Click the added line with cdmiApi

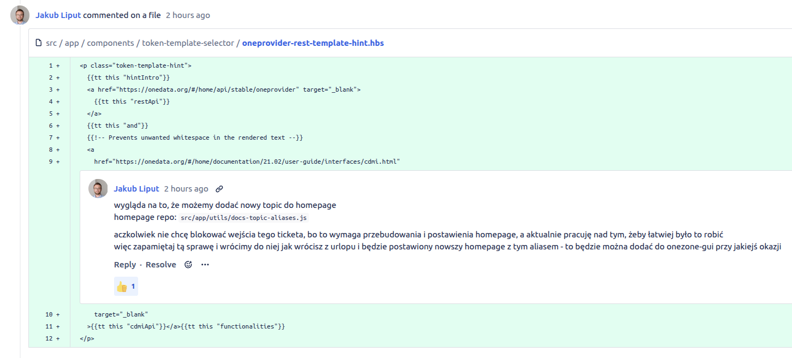pyautogui.click(x=186, y=326)
